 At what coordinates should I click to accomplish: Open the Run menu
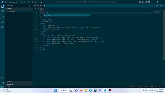[29, 2]
